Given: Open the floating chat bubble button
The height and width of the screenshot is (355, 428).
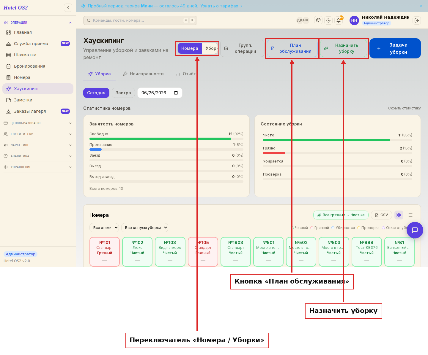Looking at the screenshot, I should [415, 230].
